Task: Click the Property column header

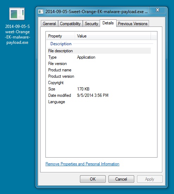Action: click(61, 36)
